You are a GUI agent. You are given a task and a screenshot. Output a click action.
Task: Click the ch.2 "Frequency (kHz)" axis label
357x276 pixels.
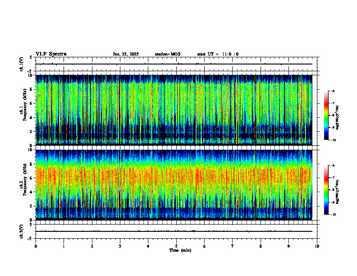tap(25, 179)
